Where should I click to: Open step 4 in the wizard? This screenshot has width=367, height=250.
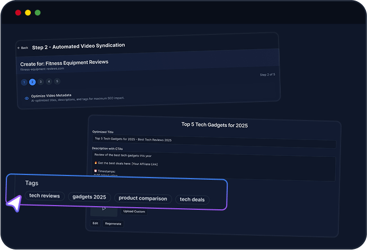(x=49, y=81)
